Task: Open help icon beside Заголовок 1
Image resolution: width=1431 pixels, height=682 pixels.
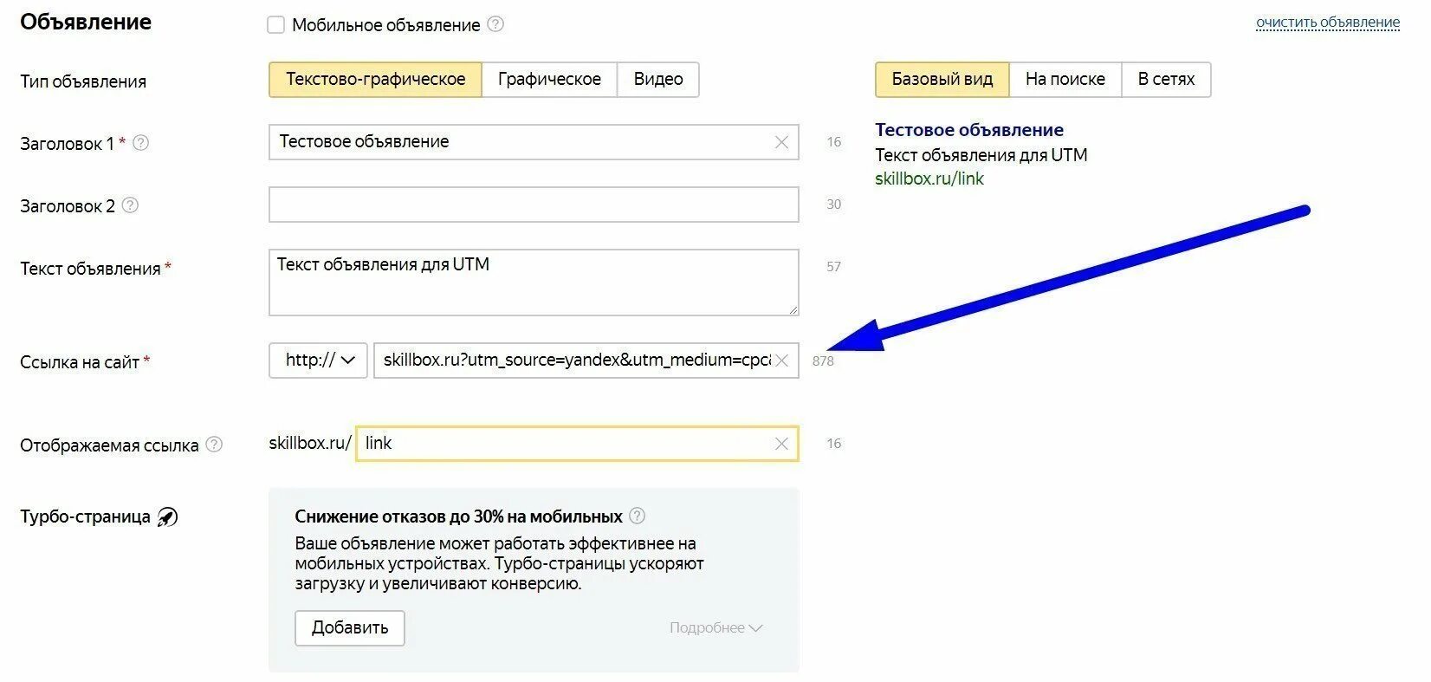Action: click(140, 143)
